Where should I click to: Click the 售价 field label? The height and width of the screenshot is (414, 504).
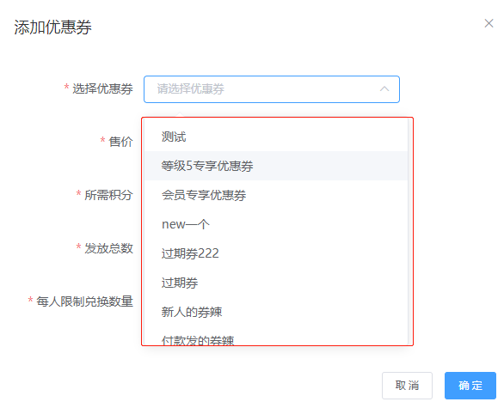121,142
